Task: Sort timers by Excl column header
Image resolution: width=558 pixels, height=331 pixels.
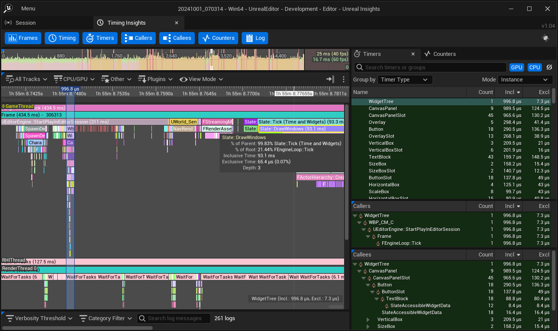Action: [x=537, y=92]
